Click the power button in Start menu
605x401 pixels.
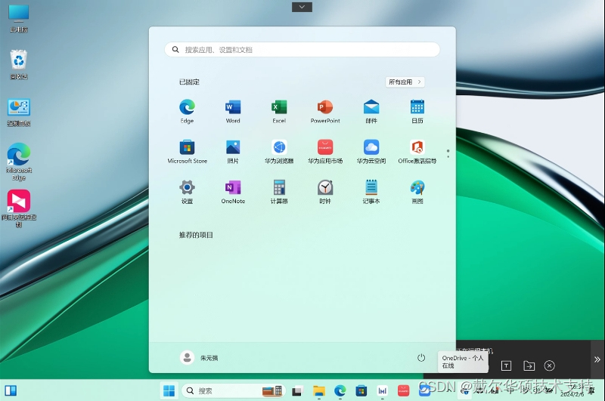[421, 358]
